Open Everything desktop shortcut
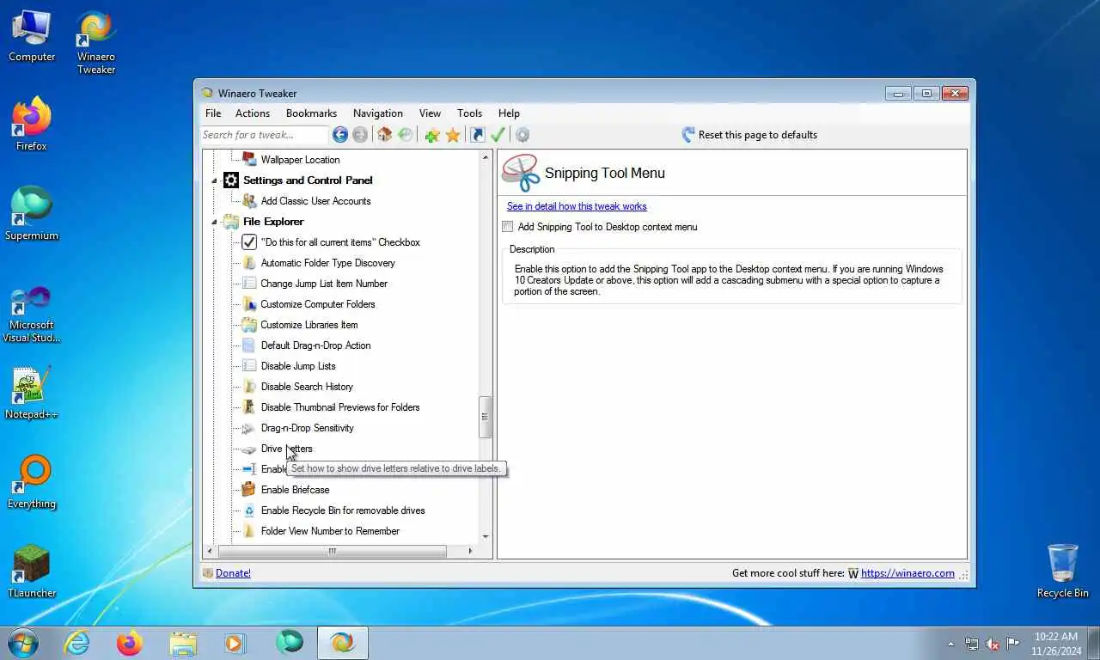1100x660 pixels. tap(32, 483)
